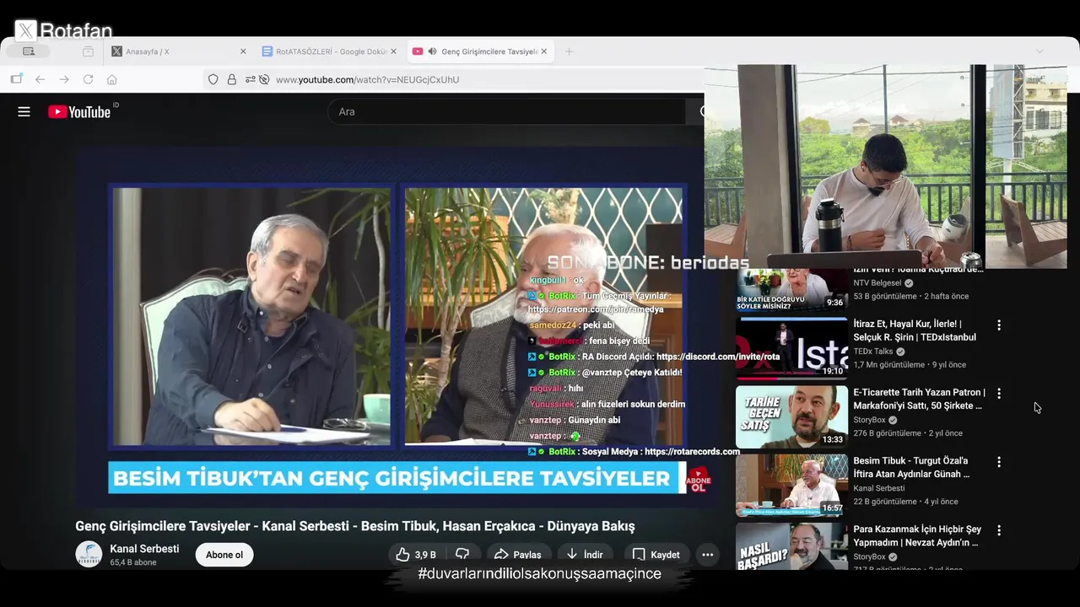The height and width of the screenshot is (607, 1080).
Task: Open the Kanal Serbesti channel avatar
Action: 89,555
